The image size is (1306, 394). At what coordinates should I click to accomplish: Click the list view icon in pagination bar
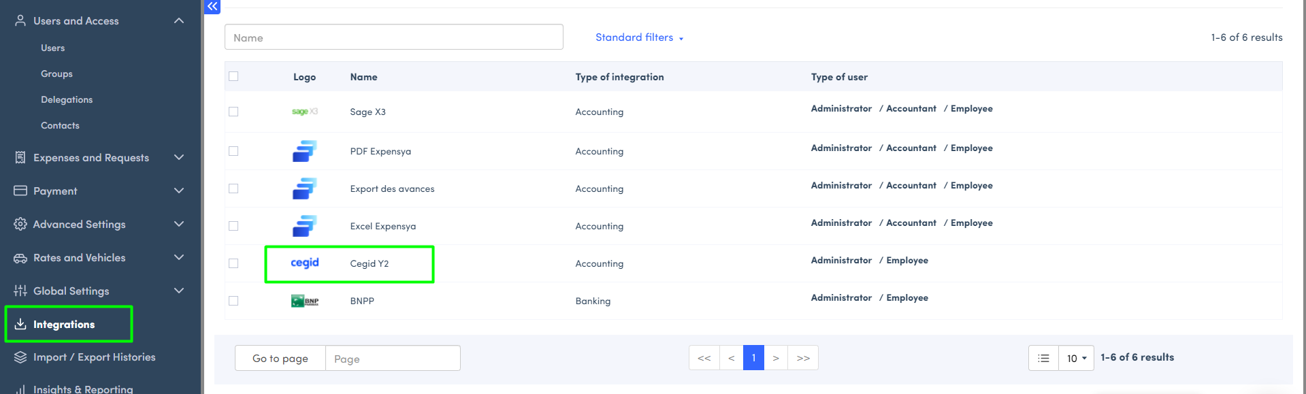pos(1043,358)
